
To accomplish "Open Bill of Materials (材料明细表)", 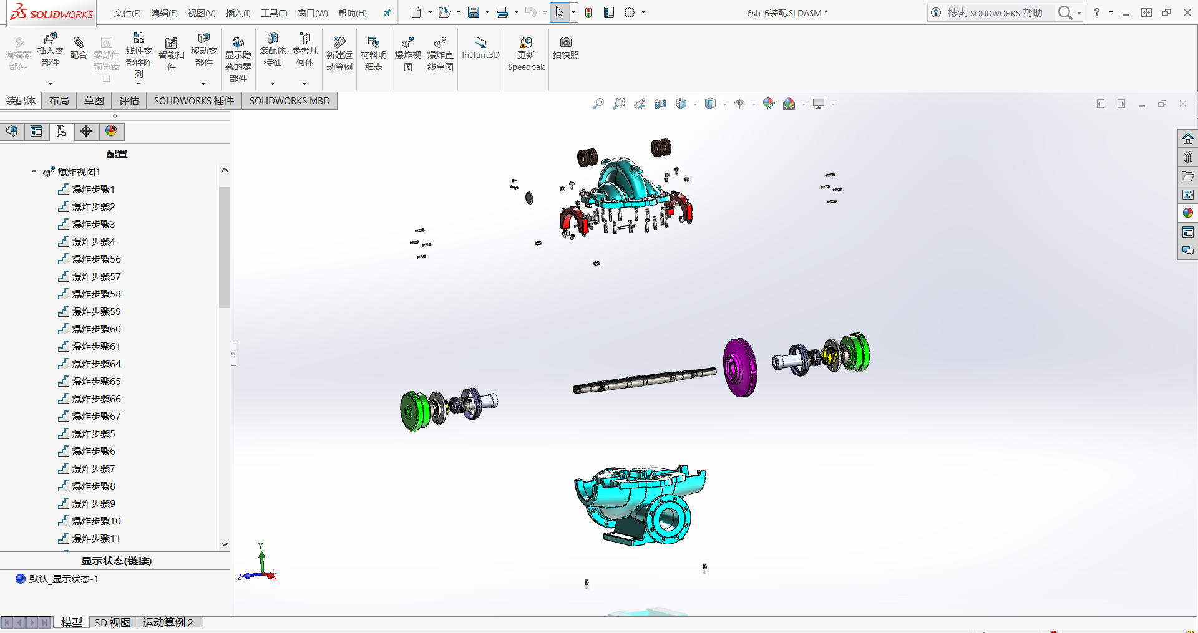I will coord(374,54).
